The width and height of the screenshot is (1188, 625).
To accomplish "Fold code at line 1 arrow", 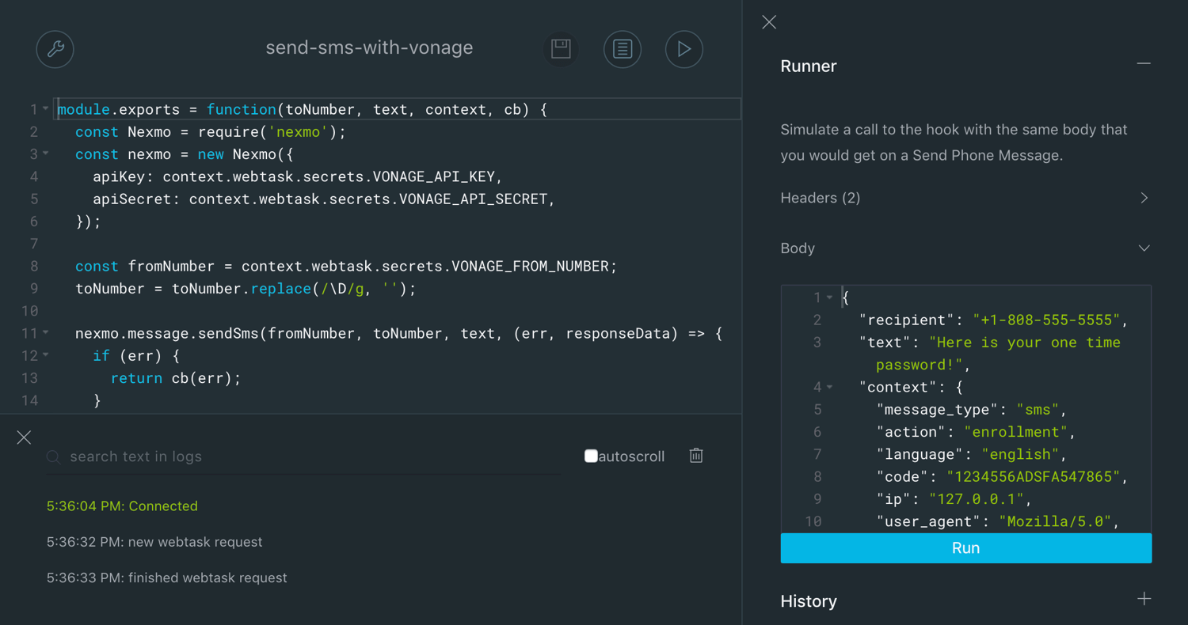I will pos(46,108).
